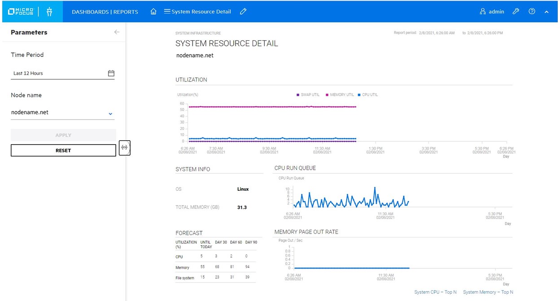The image size is (560, 301).
Task: Click CPU row label in Forecast table
Action: (179, 257)
